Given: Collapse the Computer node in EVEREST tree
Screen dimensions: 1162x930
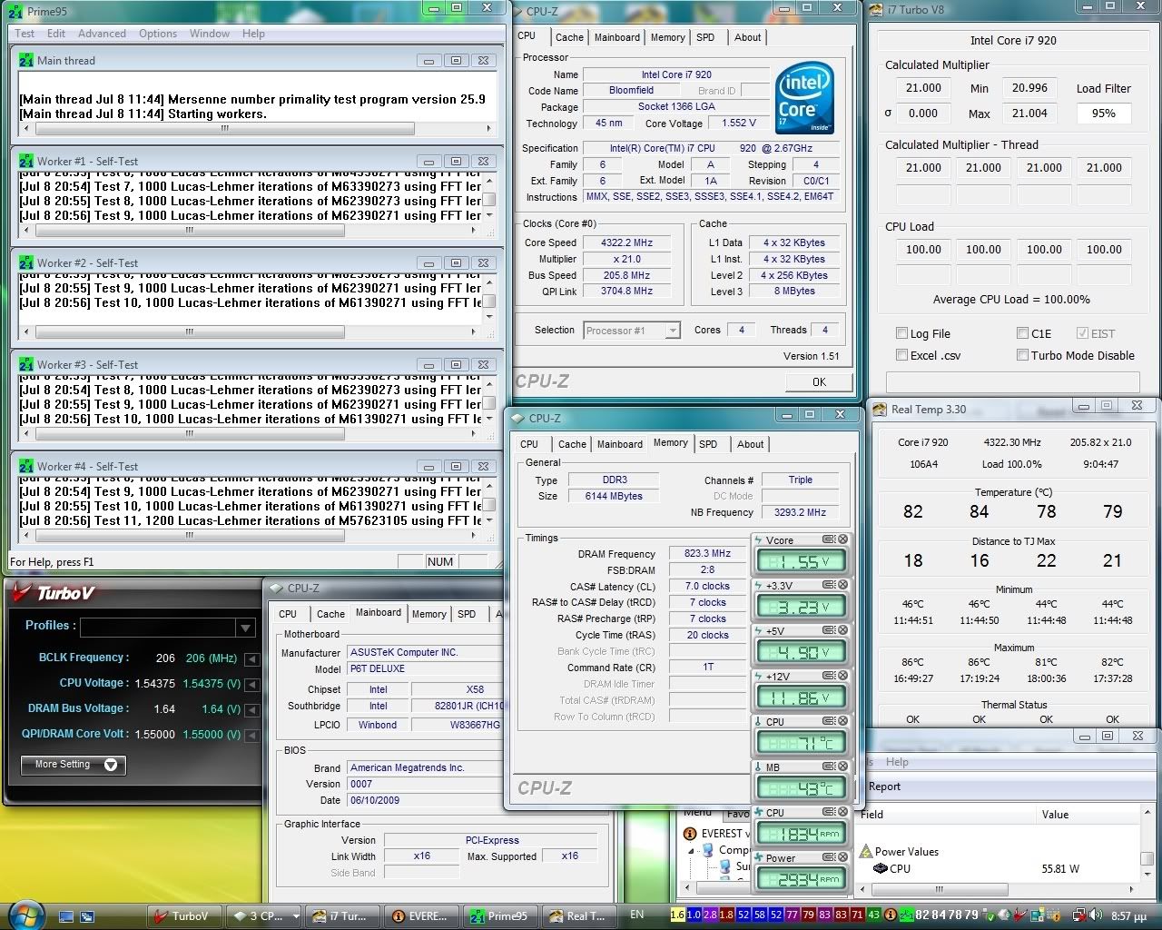Looking at the screenshot, I should [691, 851].
